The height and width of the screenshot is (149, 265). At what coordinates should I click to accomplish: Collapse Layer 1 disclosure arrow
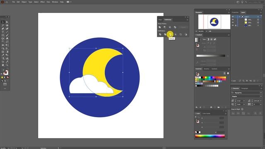(239, 17)
